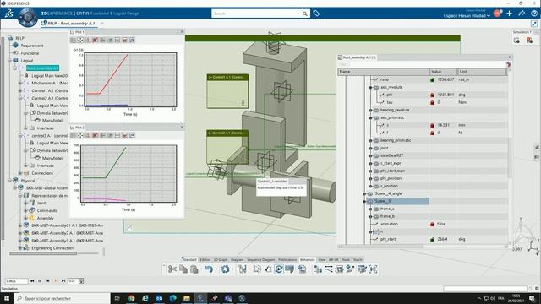
Task: Click the plus add icon in top bar
Action: [509, 14]
